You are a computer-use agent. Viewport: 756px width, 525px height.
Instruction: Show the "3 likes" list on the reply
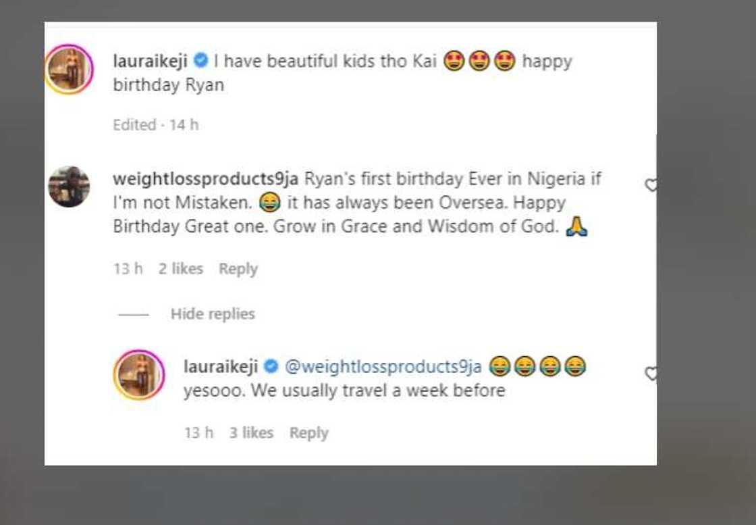point(250,433)
